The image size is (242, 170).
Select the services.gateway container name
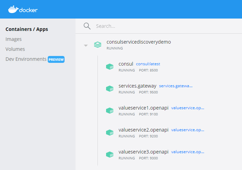point(137,86)
